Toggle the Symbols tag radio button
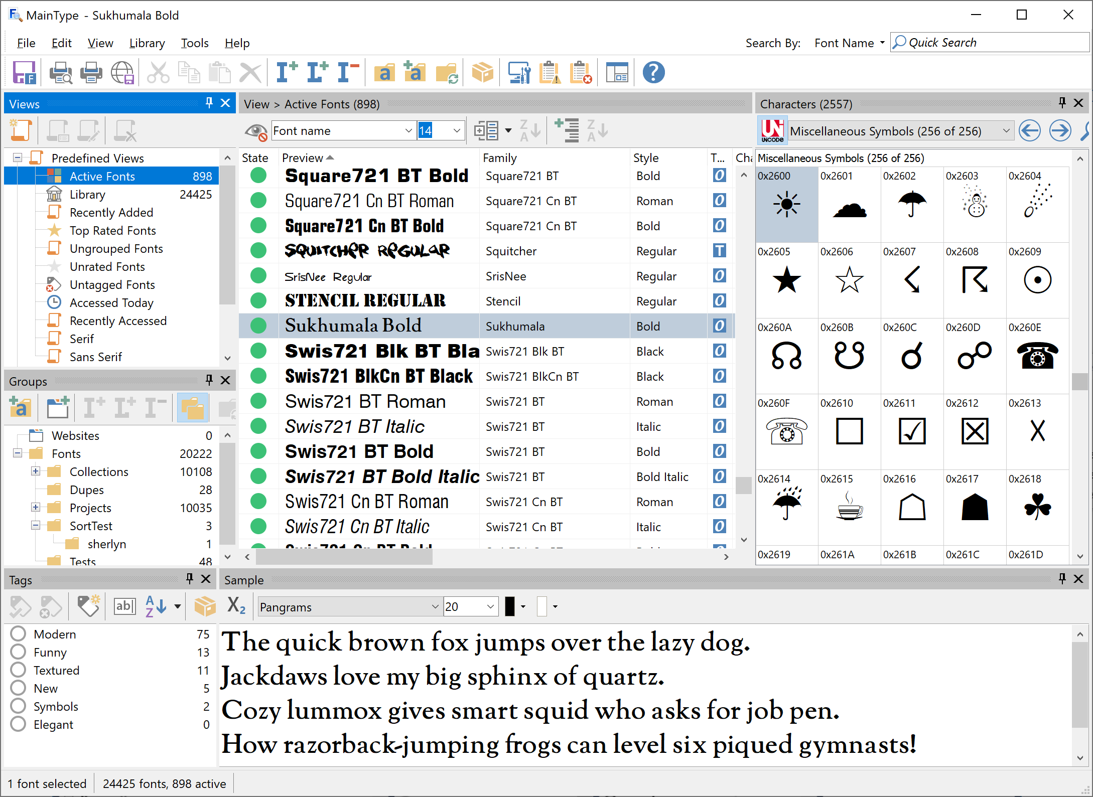The width and height of the screenshot is (1093, 797). click(x=18, y=705)
